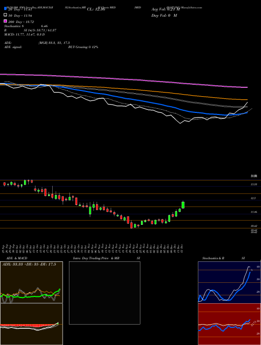Click the 11.46 price axis label
Screen dimensions: 261x345
254,212
